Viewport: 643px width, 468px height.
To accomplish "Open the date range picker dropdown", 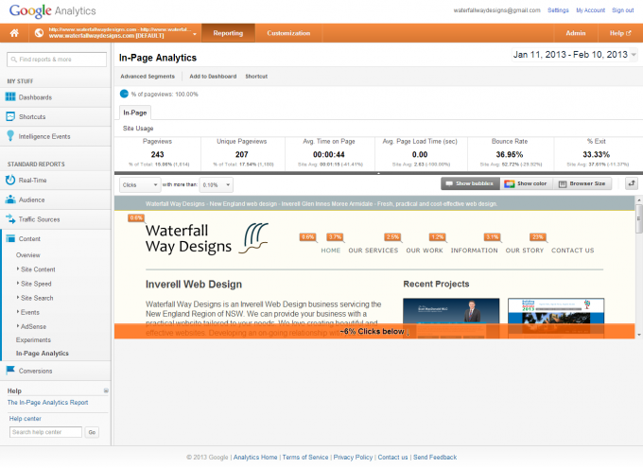I will pos(575,55).
